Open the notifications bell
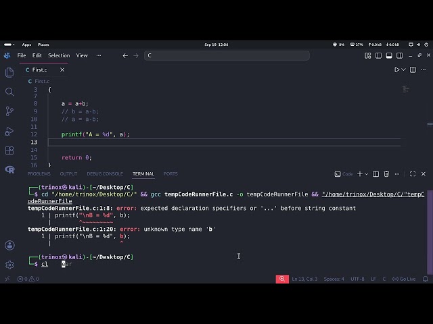The image size is (433, 324). (x=426, y=279)
